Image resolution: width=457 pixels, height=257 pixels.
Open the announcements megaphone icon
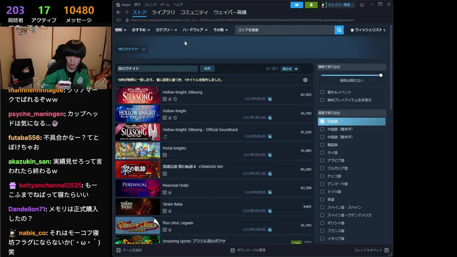tap(297, 5)
